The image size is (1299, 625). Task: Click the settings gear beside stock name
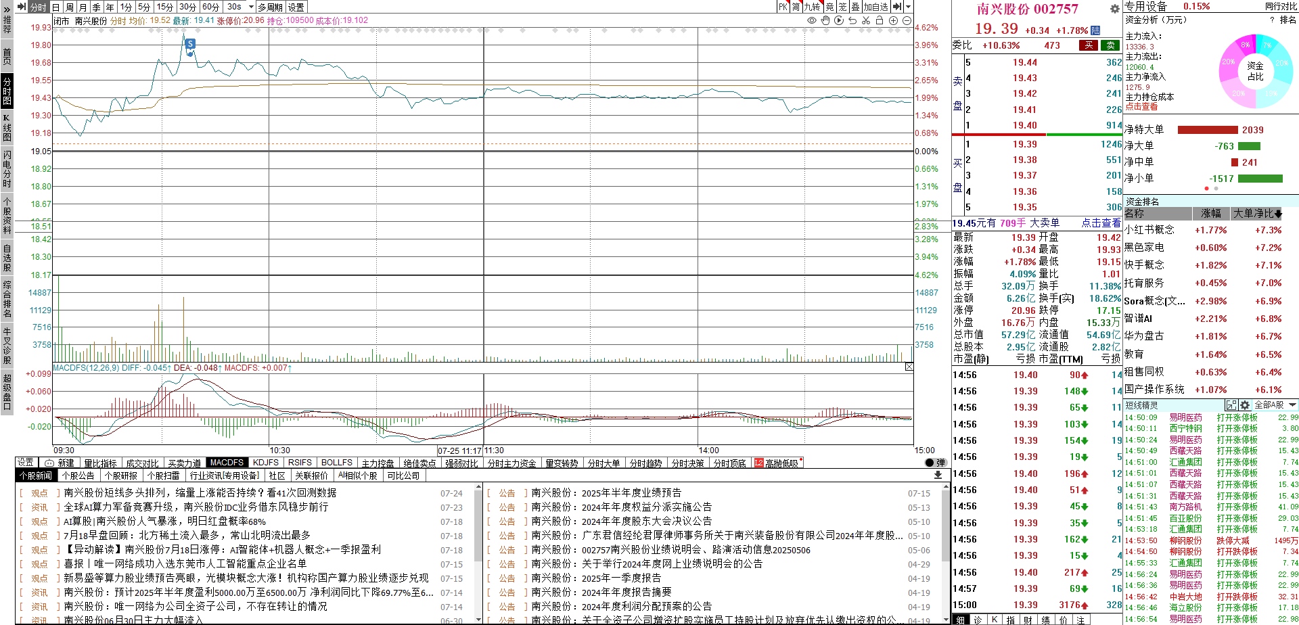tap(1115, 9)
